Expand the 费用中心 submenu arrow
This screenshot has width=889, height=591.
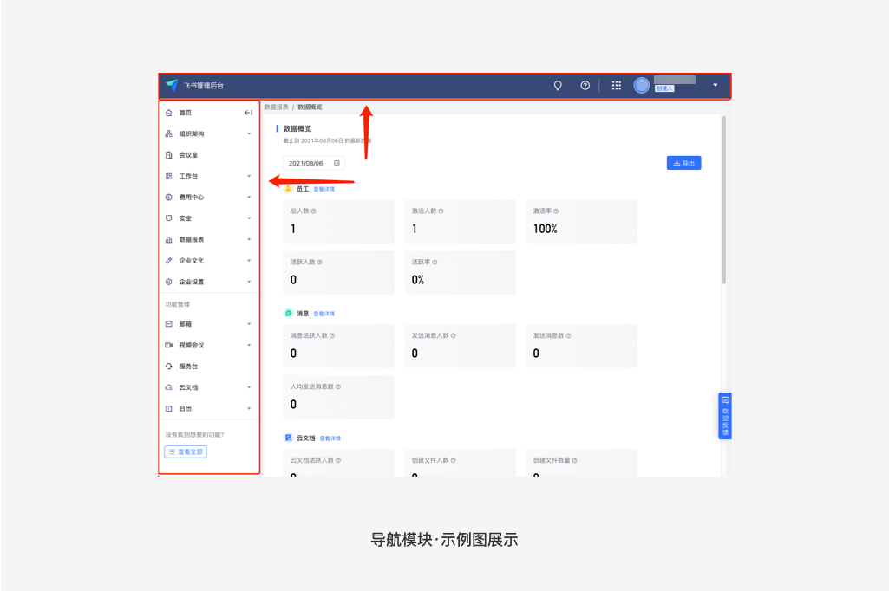pyautogui.click(x=249, y=198)
